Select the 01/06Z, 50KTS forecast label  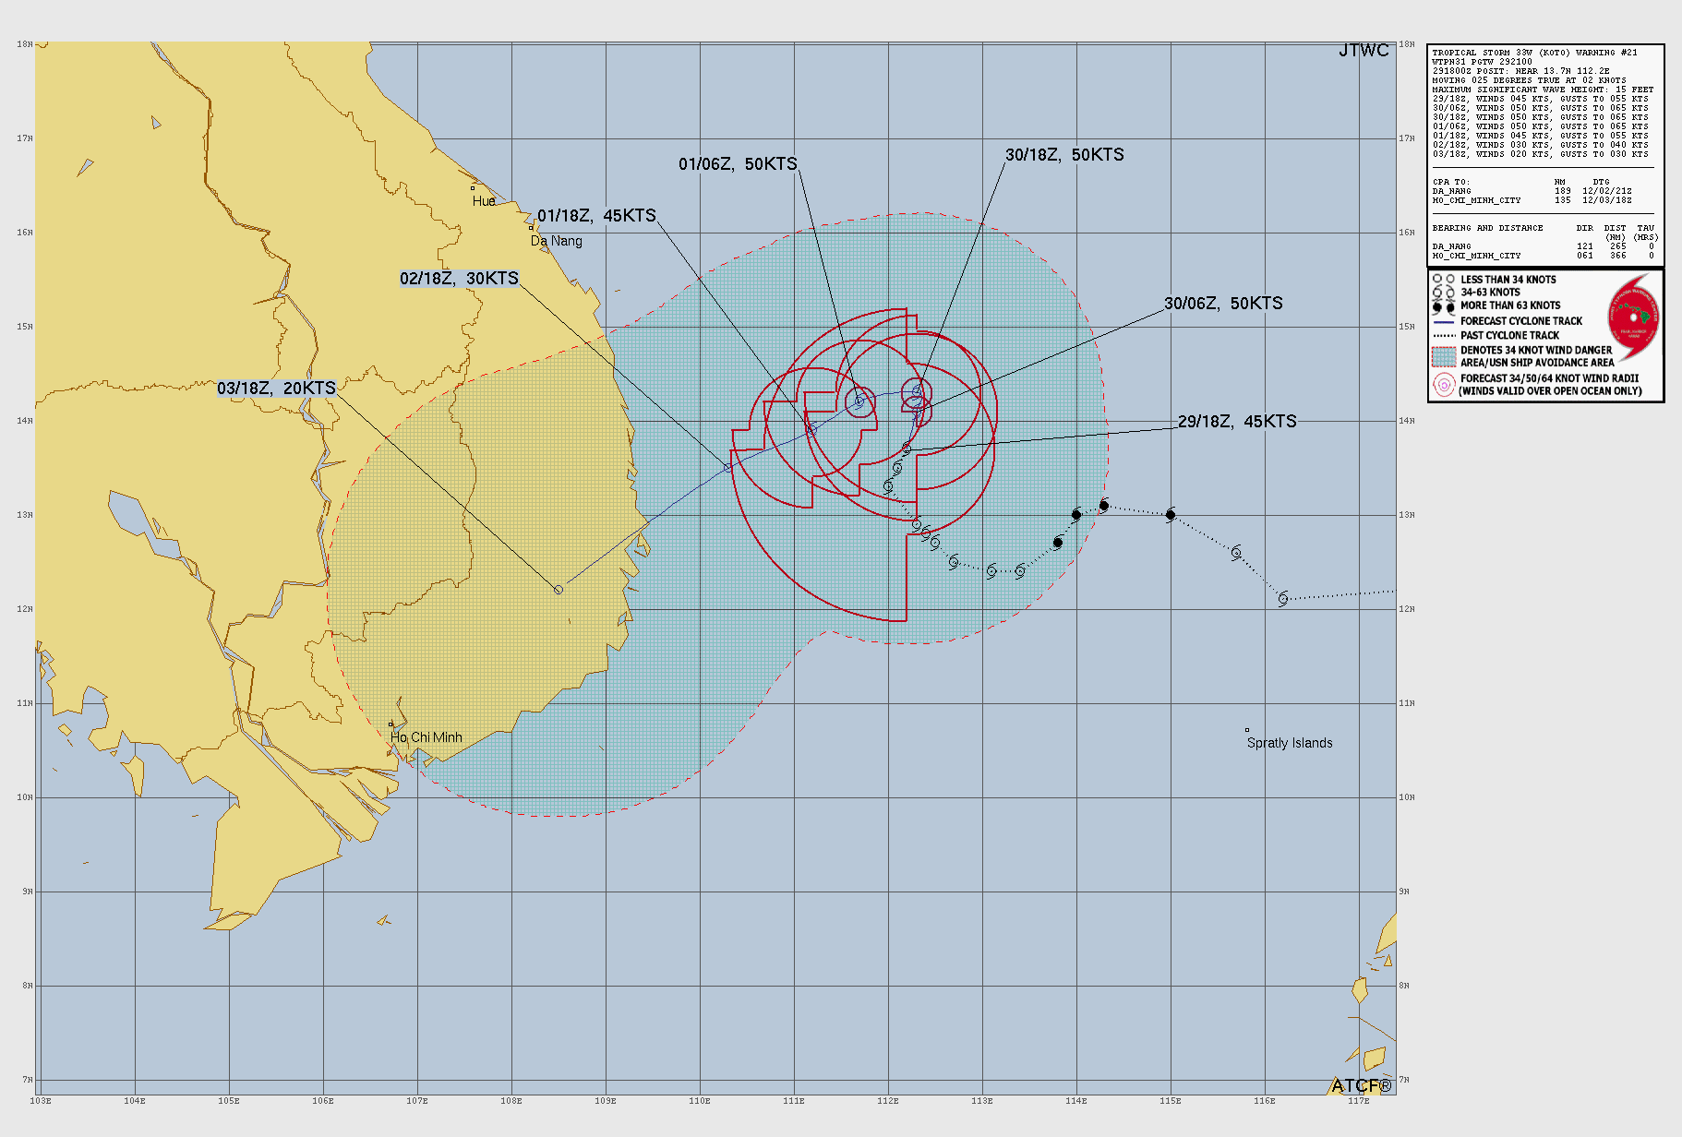click(x=738, y=164)
